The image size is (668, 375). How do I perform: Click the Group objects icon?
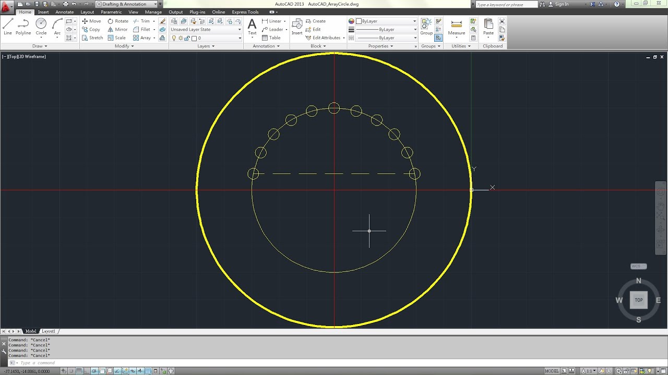tap(426, 27)
